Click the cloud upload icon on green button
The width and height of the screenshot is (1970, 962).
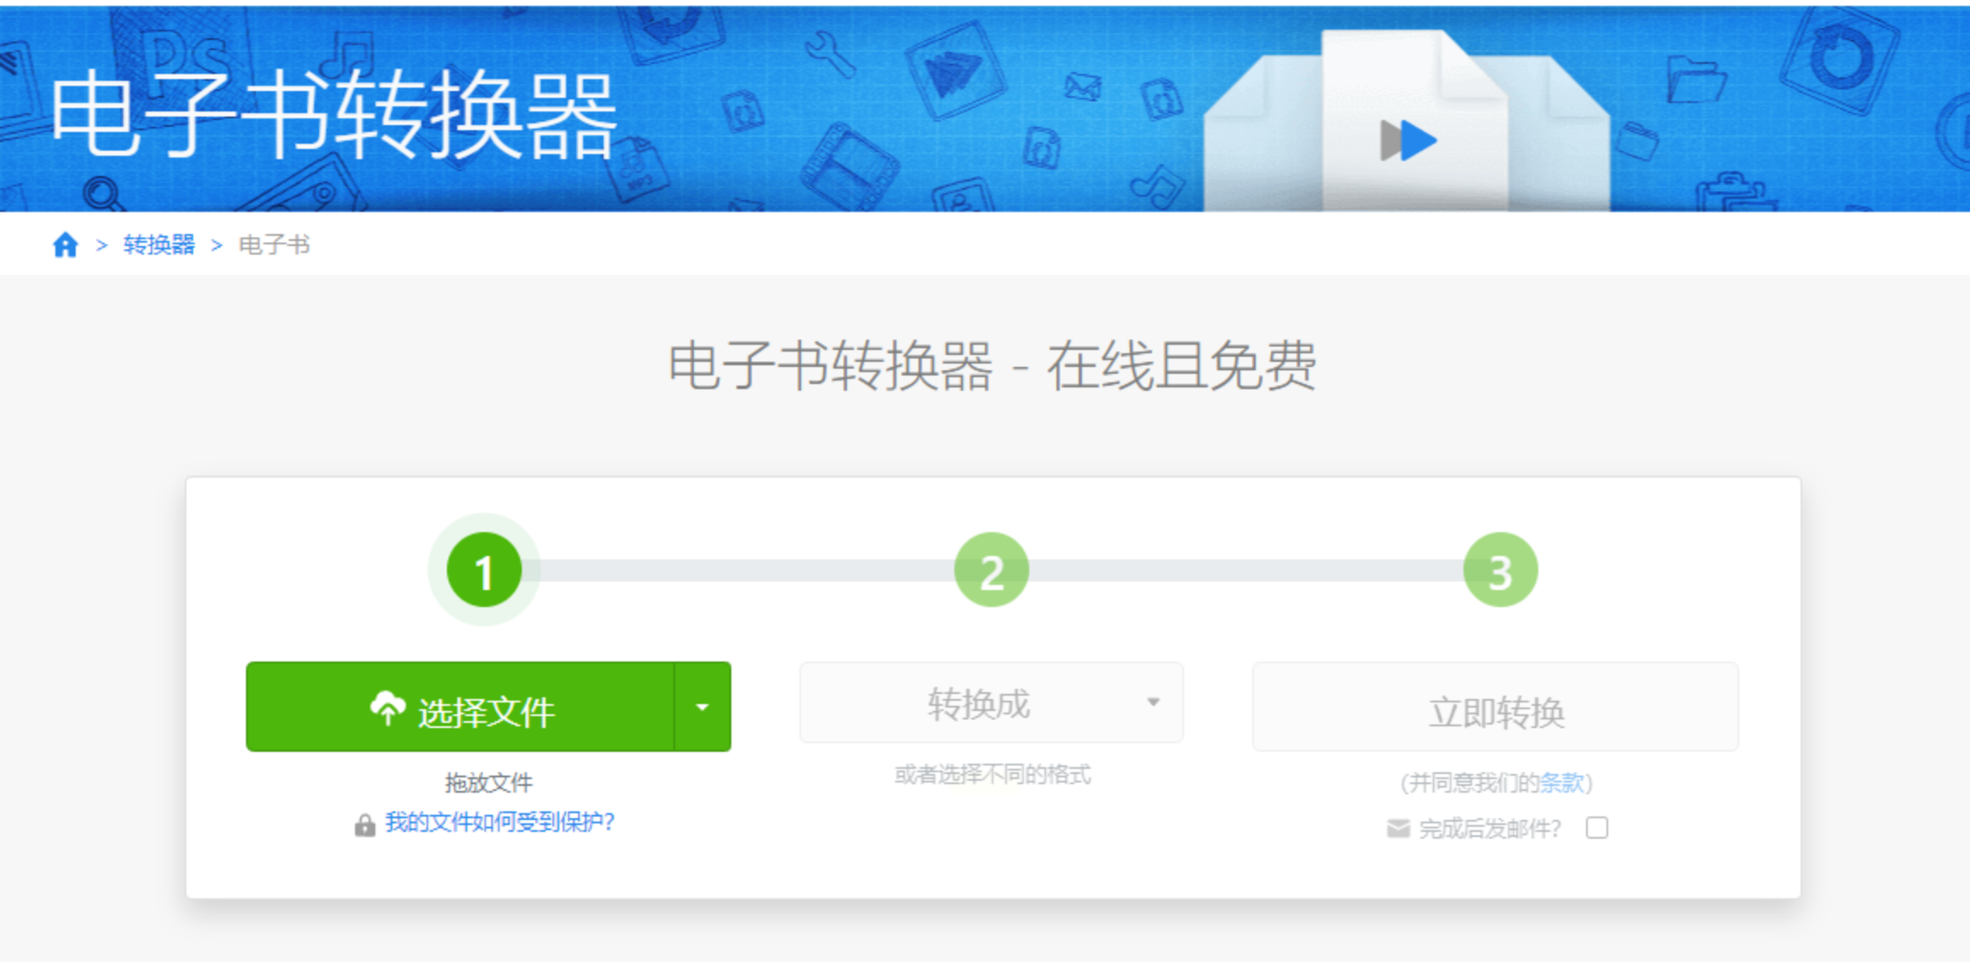tap(387, 707)
